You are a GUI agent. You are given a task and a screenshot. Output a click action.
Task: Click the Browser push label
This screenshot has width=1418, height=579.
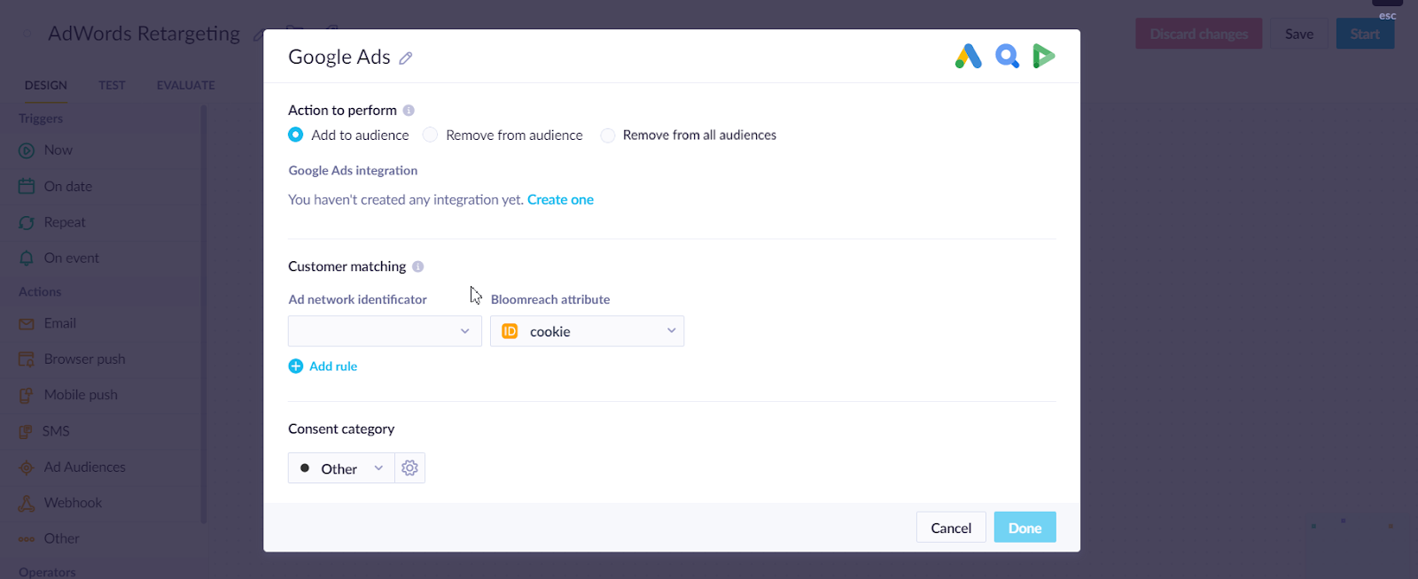coord(85,359)
